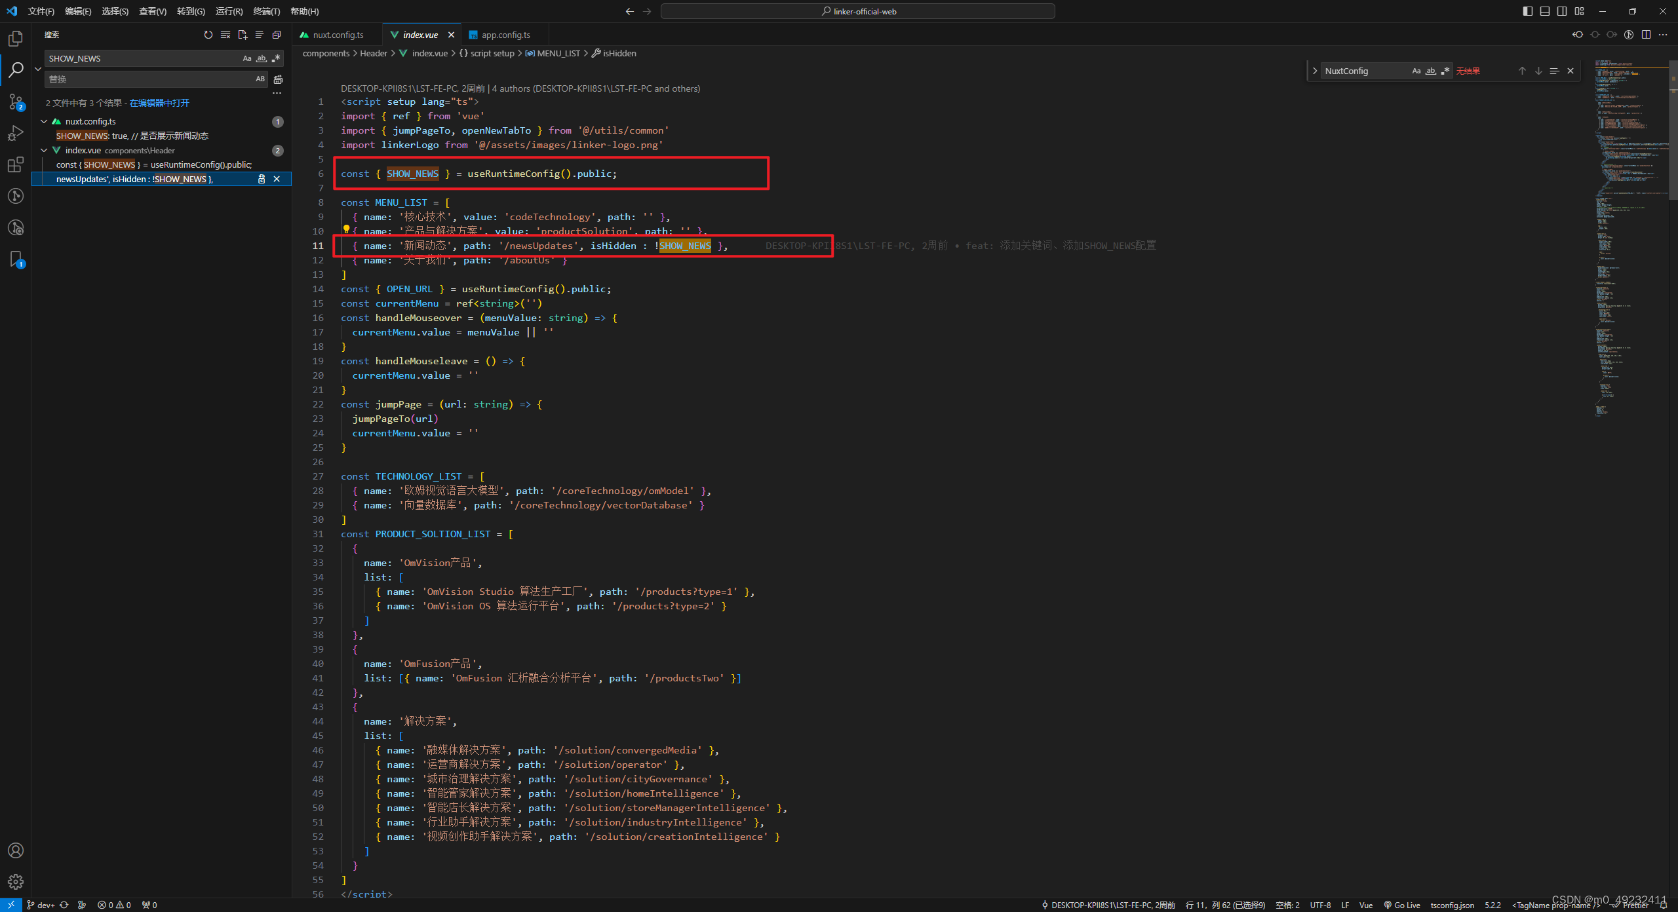Refresh the search results

point(208,35)
